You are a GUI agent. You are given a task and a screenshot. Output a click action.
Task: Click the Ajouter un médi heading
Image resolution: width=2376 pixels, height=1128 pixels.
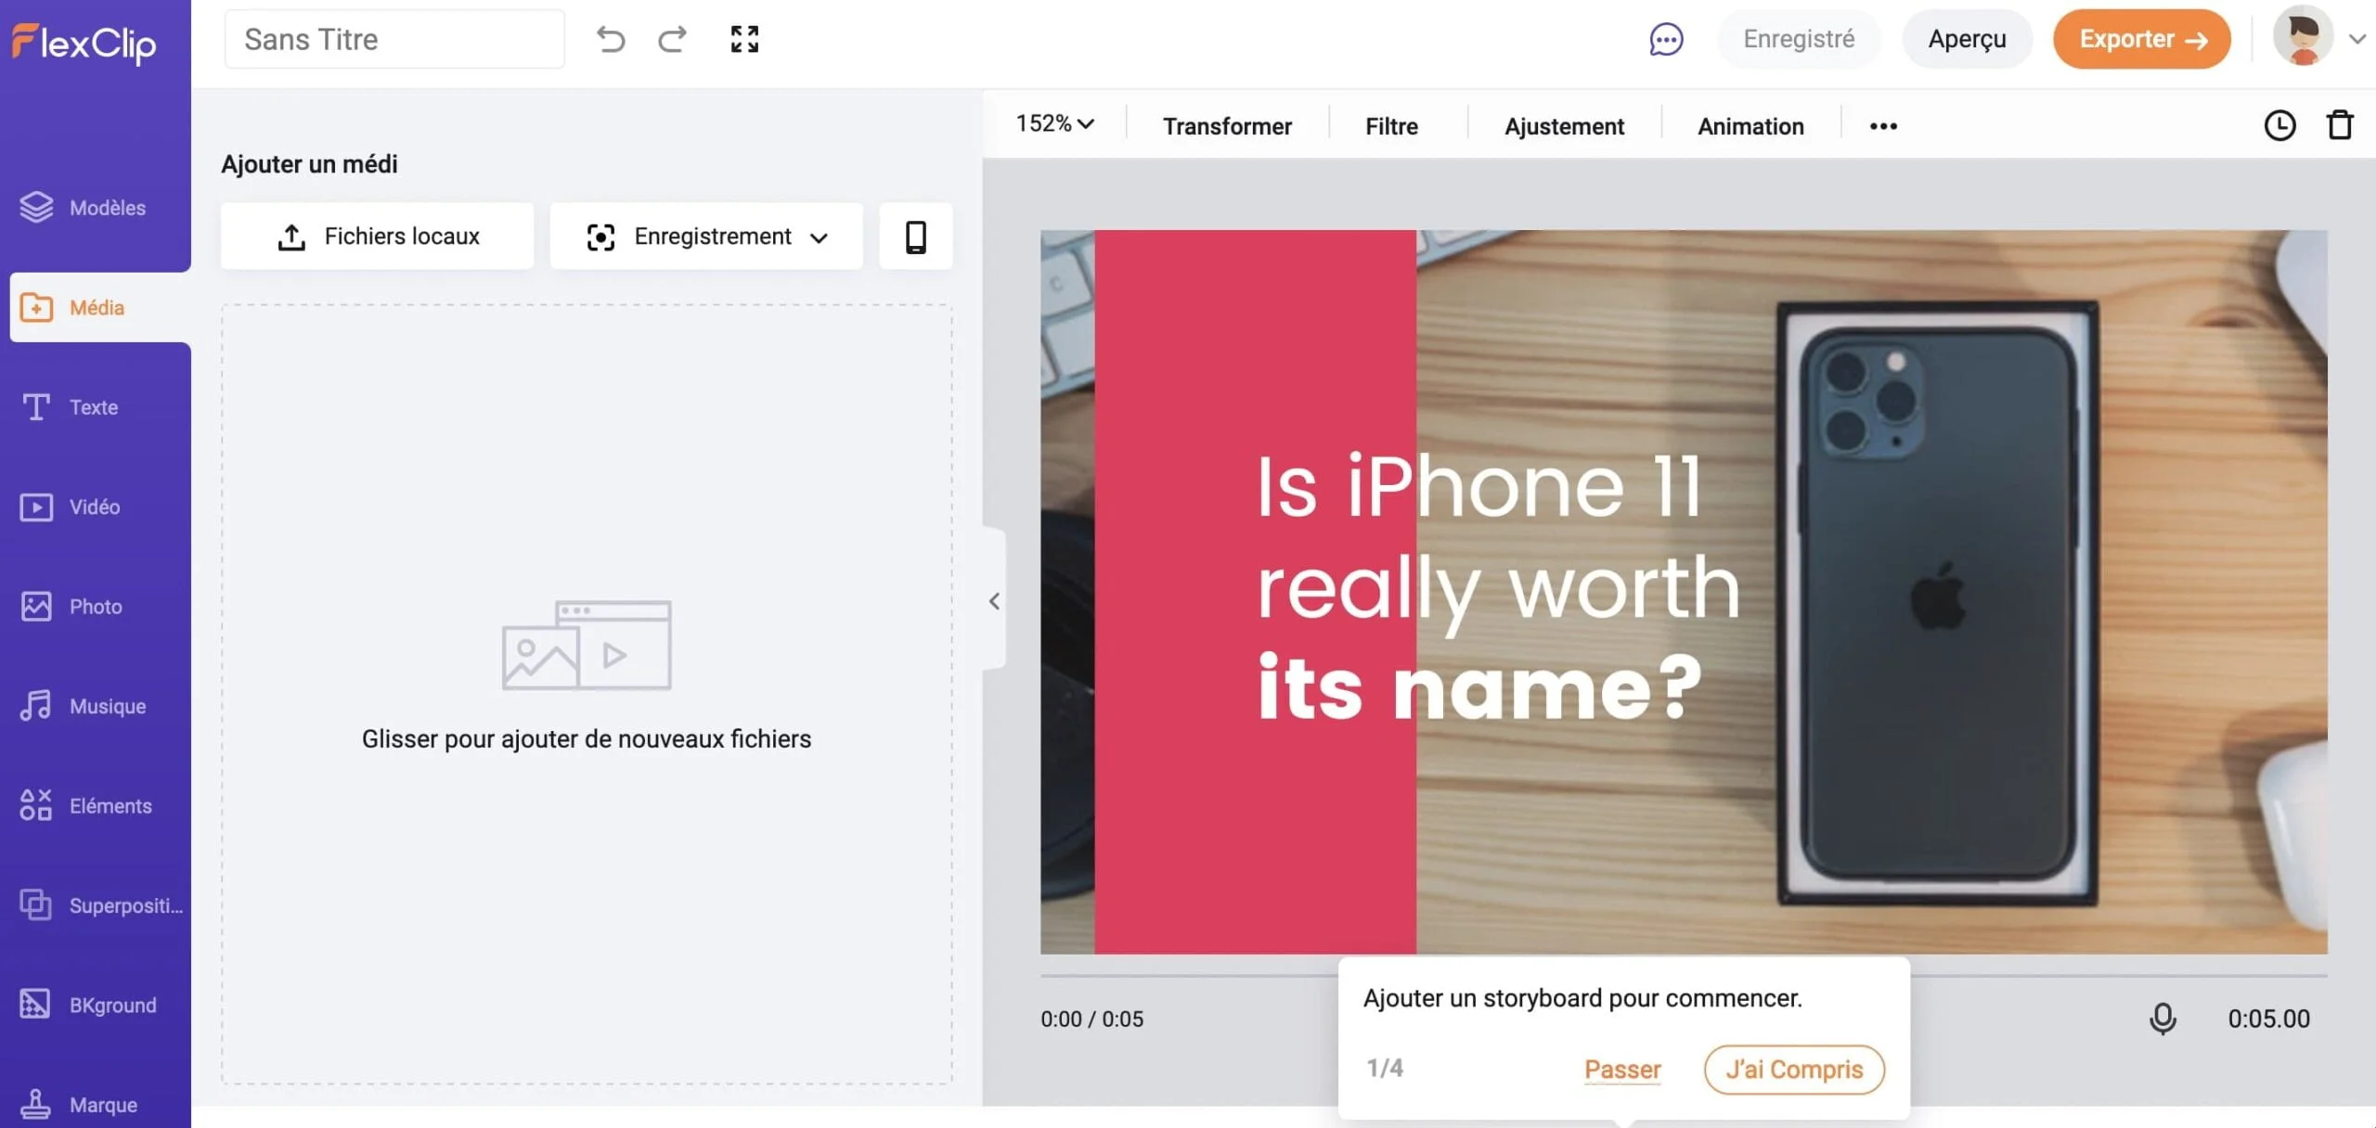coord(309,164)
